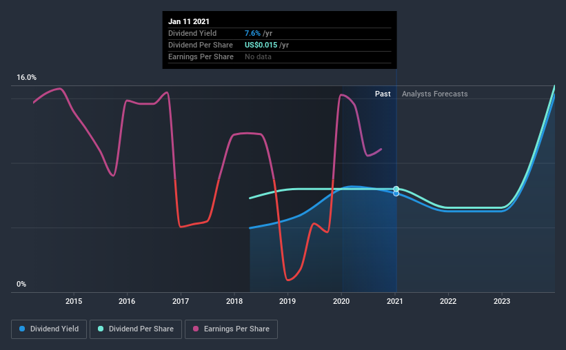Select the 2021 axis label
The height and width of the screenshot is (350, 566).
[x=395, y=301]
